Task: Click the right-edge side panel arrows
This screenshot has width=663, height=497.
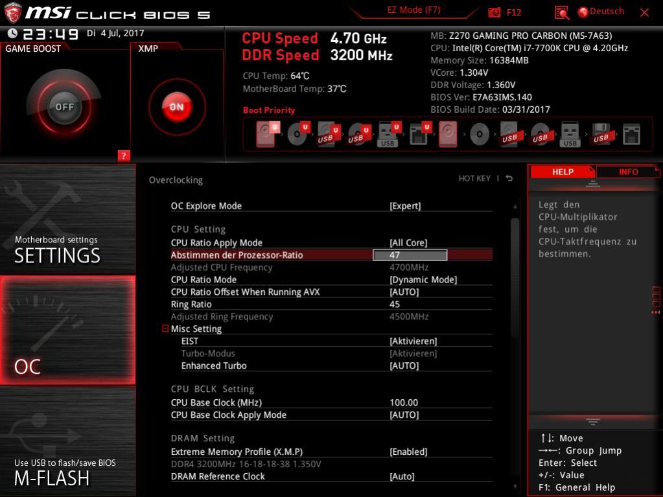Action: coord(656,300)
